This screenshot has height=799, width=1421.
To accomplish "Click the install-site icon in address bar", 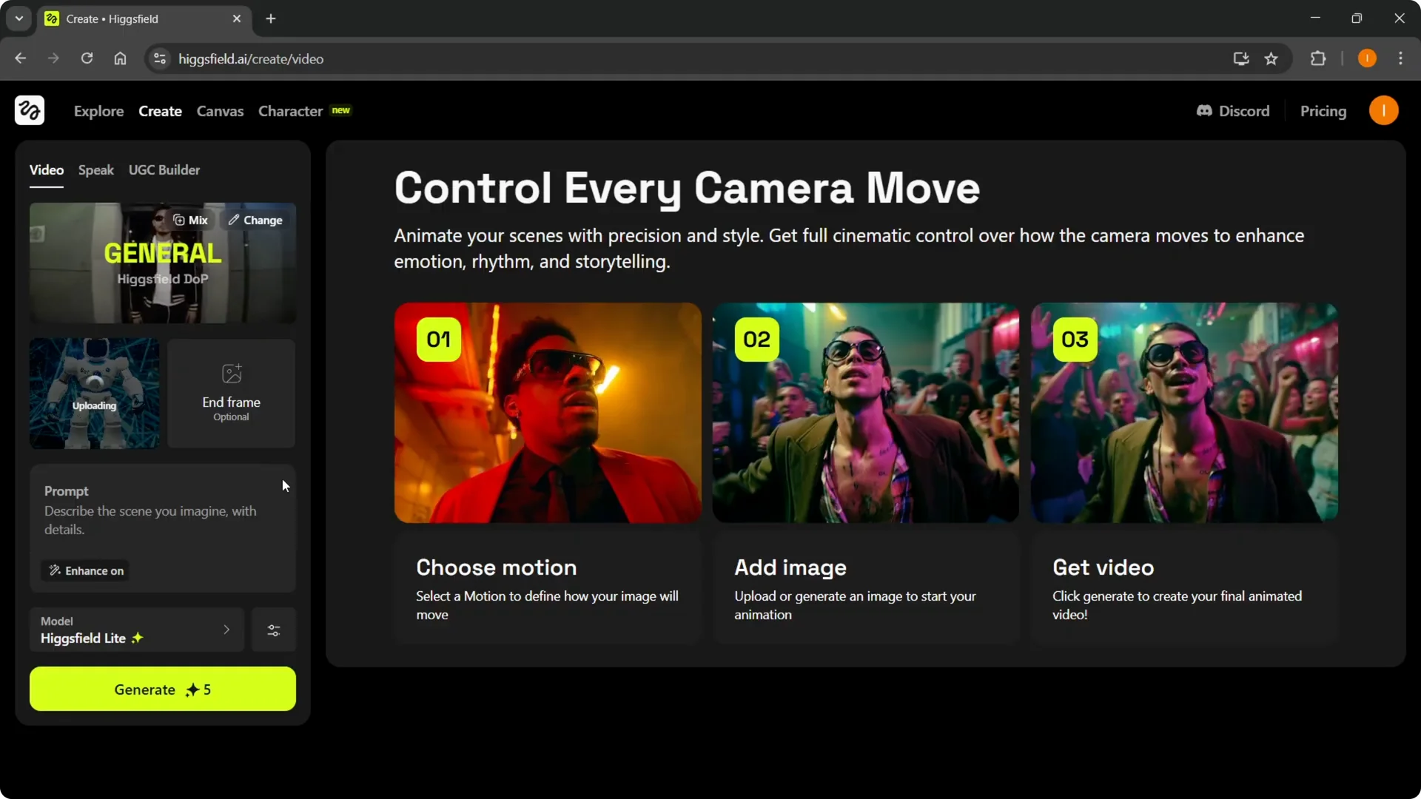I will (x=1240, y=58).
